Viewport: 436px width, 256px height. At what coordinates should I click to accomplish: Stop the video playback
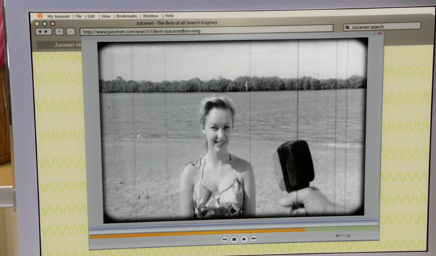point(234,239)
